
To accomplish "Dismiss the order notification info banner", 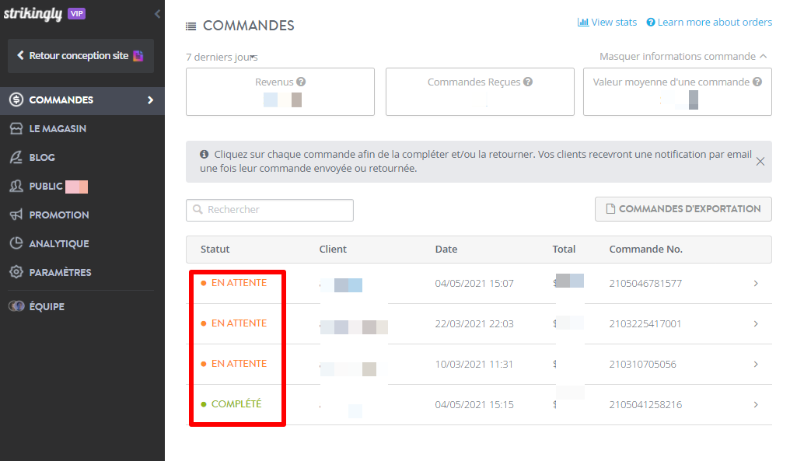I will pos(760,161).
